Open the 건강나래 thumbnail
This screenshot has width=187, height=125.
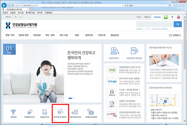(112, 81)
